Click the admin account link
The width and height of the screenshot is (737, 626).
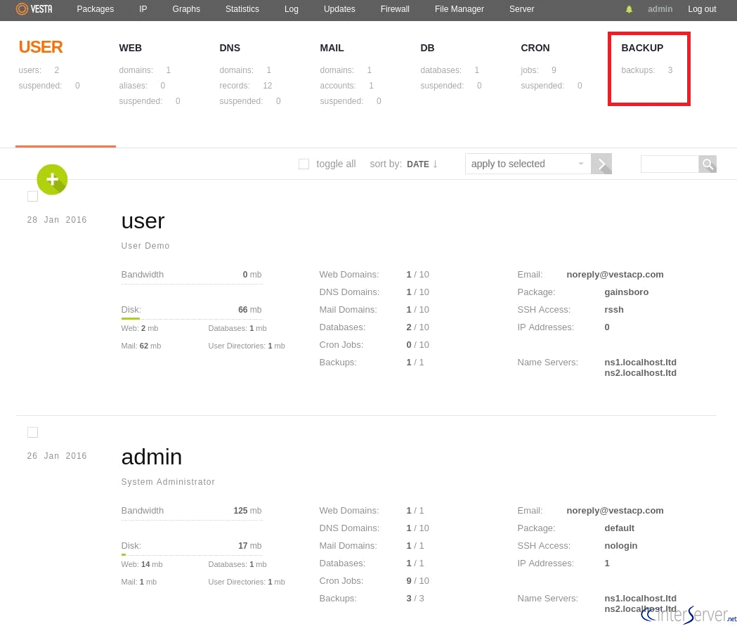point(660,9)
